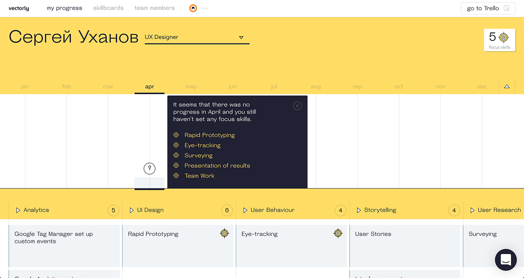Select the apr month tab

[x=149, y=87]
